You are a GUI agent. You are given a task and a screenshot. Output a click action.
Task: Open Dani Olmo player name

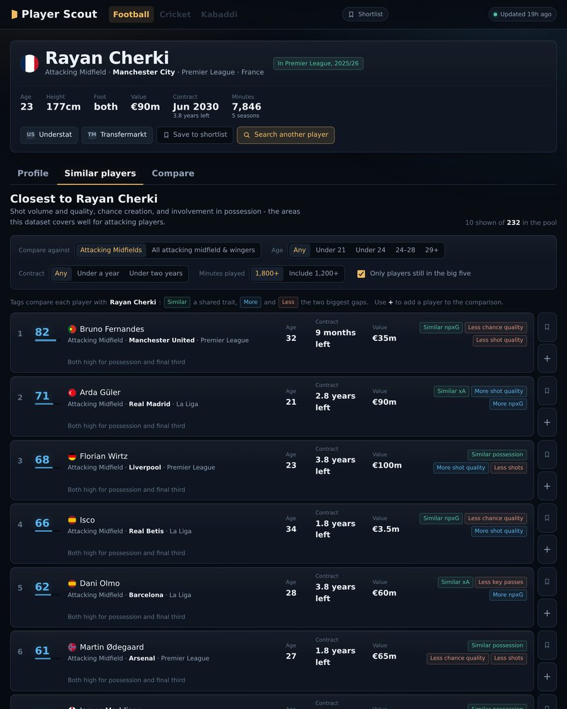coord(100,584)
